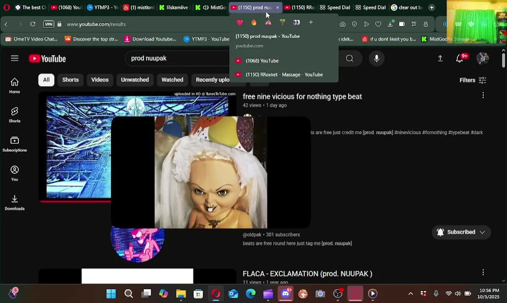
Task: Go back to the previous page
Action: point(6,24)
